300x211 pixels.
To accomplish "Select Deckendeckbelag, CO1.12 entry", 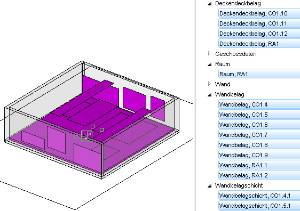I will [259, 34].
